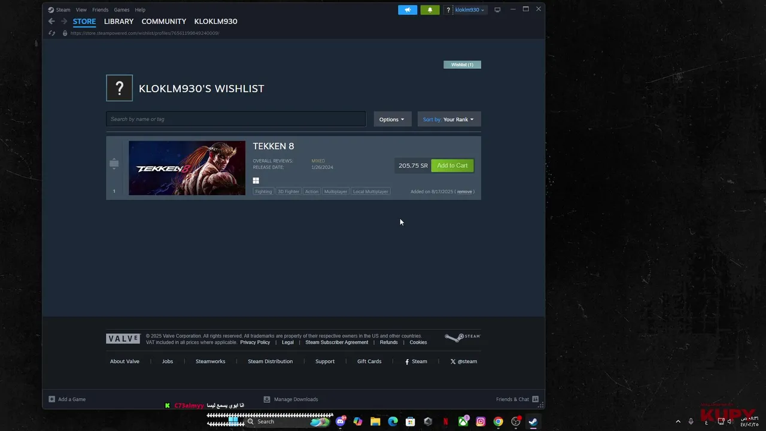Viewport: 766px width, 431px height.
Task: Open Instagram from the taskbar
Action: (x=481, y=421)
